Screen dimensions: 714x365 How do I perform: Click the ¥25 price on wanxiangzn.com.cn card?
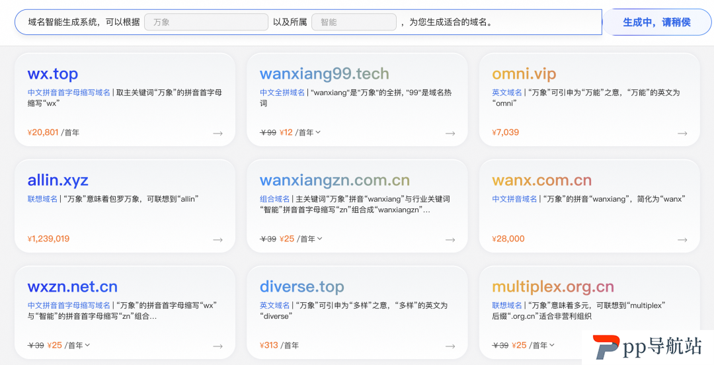coord(287,239)
